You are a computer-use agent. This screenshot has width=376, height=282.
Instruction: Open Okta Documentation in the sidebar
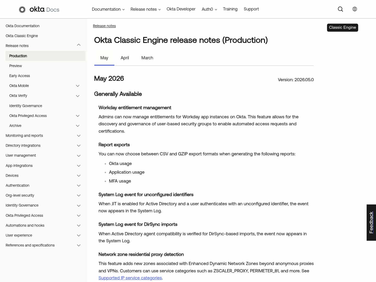click(x=22, y=26)
